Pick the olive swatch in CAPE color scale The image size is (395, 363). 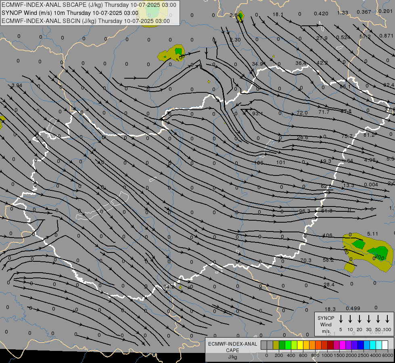[x=276, y=345]
